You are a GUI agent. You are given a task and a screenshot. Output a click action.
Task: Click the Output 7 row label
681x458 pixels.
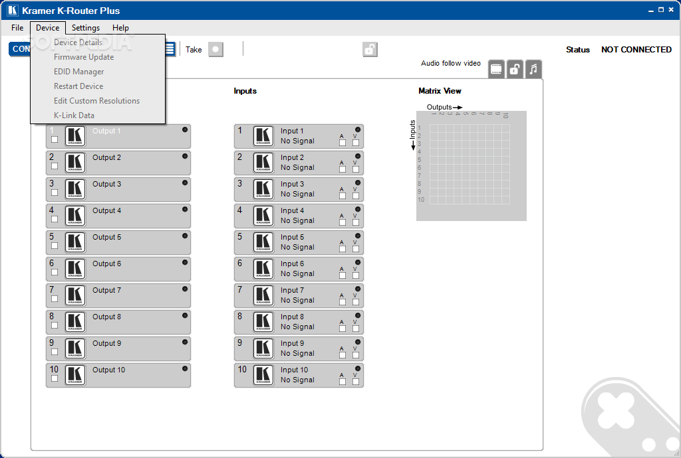(107, 290)
